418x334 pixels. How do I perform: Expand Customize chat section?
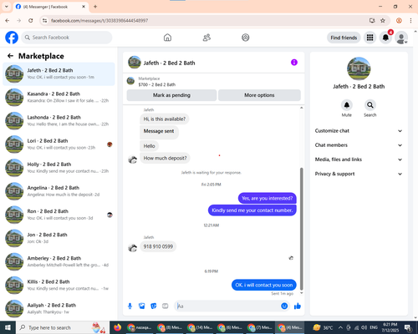359,131
